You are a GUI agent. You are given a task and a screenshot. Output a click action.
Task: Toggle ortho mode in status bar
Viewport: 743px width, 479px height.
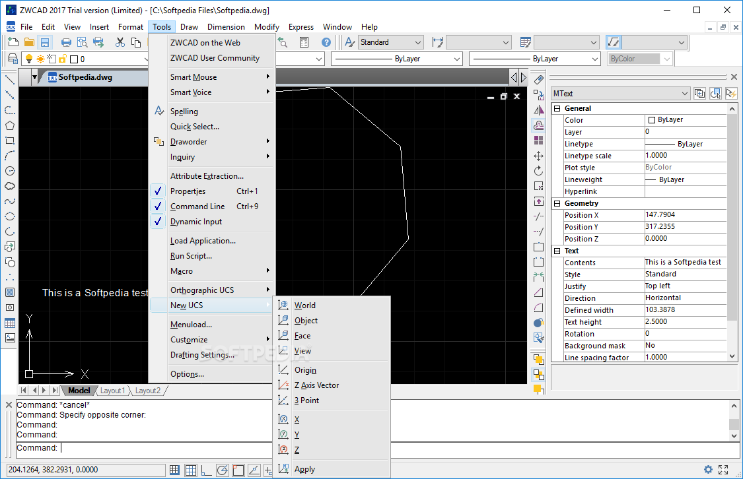click(x=206, y=470)
